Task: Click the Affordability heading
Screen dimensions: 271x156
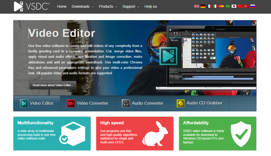Action: pos(196,123)
